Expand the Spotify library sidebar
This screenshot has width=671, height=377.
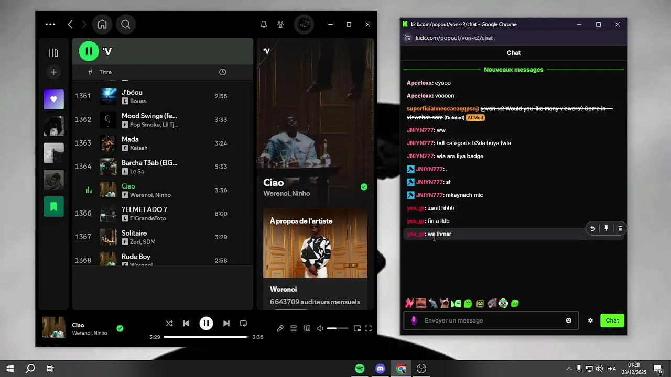coord(53,52)
